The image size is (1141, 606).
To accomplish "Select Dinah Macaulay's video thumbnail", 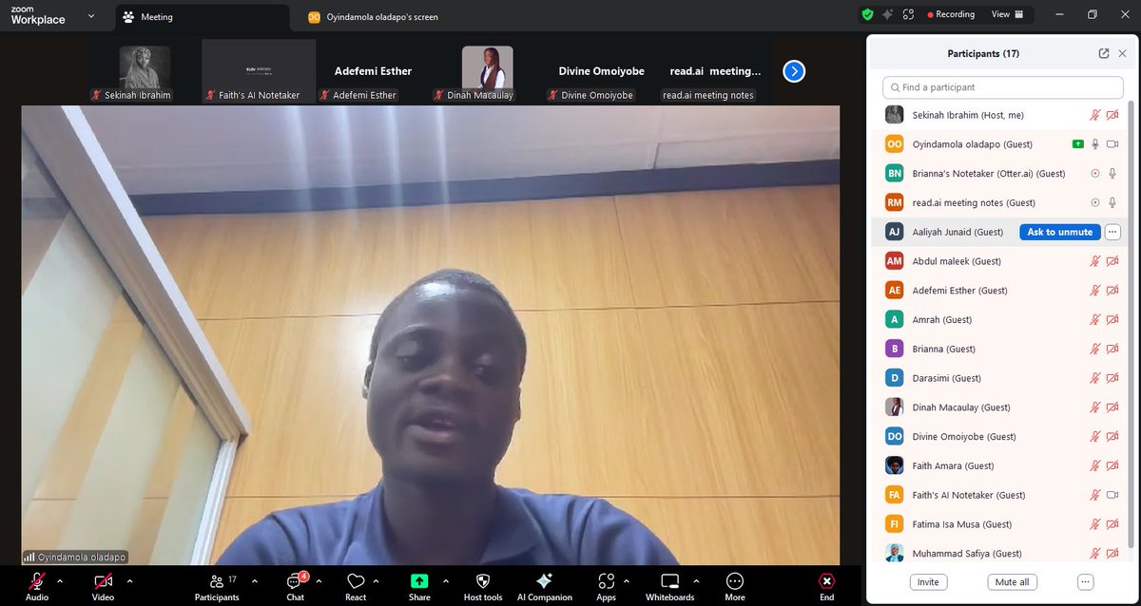I will (487, 71).
